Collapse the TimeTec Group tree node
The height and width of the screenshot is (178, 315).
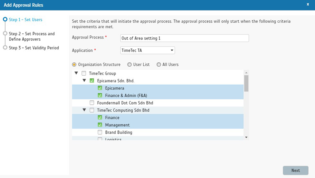point(76,73)
